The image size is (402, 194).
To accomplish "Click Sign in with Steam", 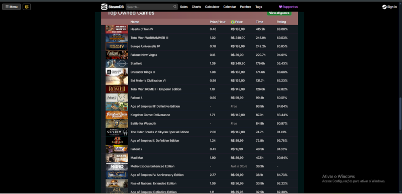I will click(x=389, y=7).
